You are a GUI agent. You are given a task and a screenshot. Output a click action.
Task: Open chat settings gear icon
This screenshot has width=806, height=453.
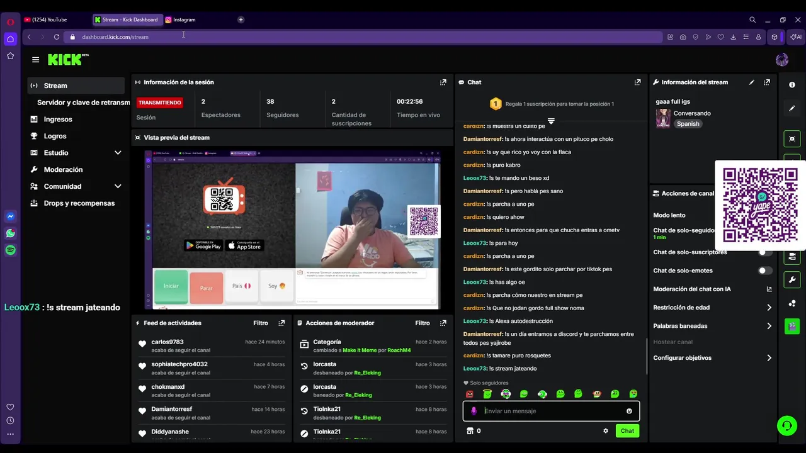pos(606,431)
